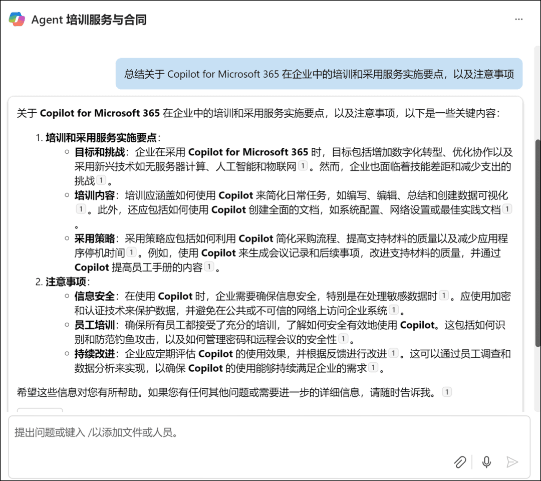Click the bold label 目标和挑战
The width and height of the screenshot is (541, 481).
click(100, 152)
